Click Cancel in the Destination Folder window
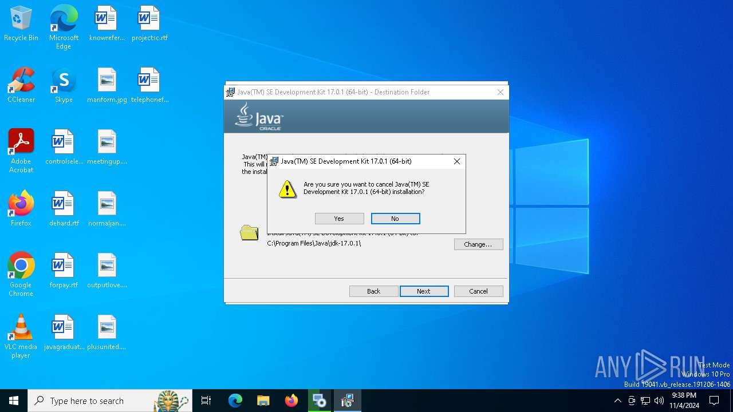This screenshot has height=412, width=733. [478, 291]
